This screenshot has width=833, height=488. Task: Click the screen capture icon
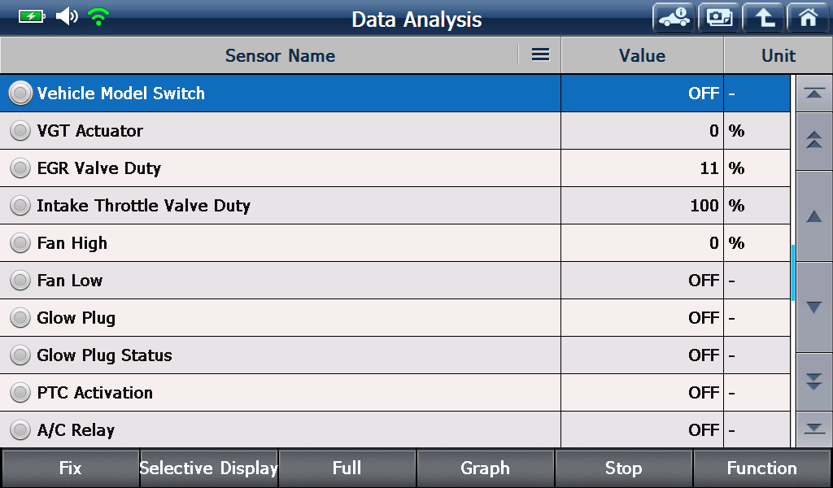point(719,18)
